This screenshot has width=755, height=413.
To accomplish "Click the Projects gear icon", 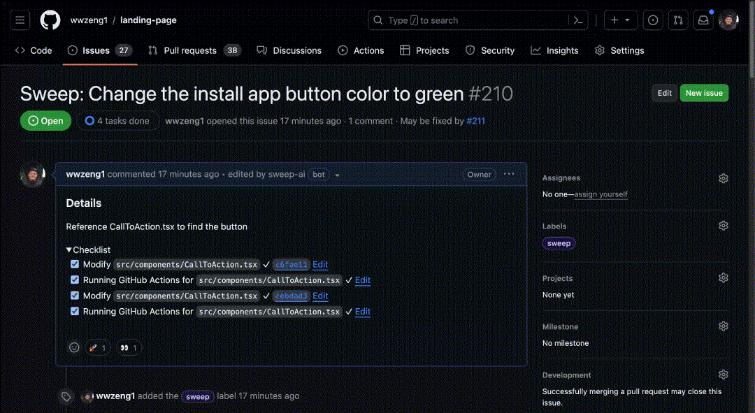I will 724,277.
